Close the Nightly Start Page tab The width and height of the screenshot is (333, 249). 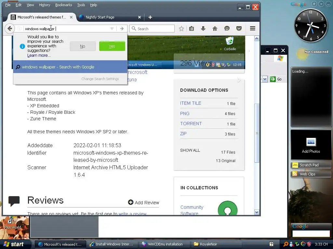(139, 17)
